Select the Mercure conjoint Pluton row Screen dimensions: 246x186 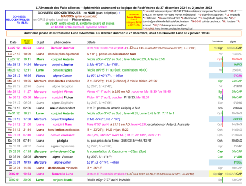pos(125,97)
